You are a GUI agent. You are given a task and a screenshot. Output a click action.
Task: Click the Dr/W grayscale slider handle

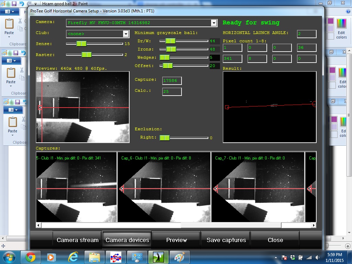(x=170, y=41)
